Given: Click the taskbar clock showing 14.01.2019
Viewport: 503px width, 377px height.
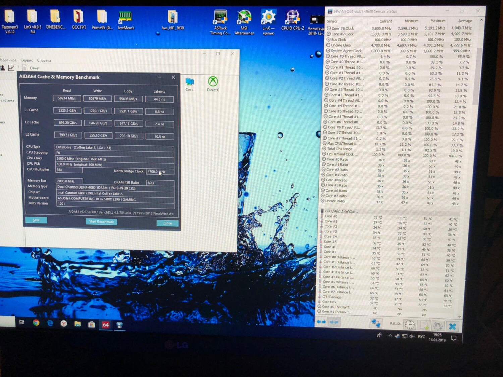Looking at the screenshot, I should click(437, 337).
